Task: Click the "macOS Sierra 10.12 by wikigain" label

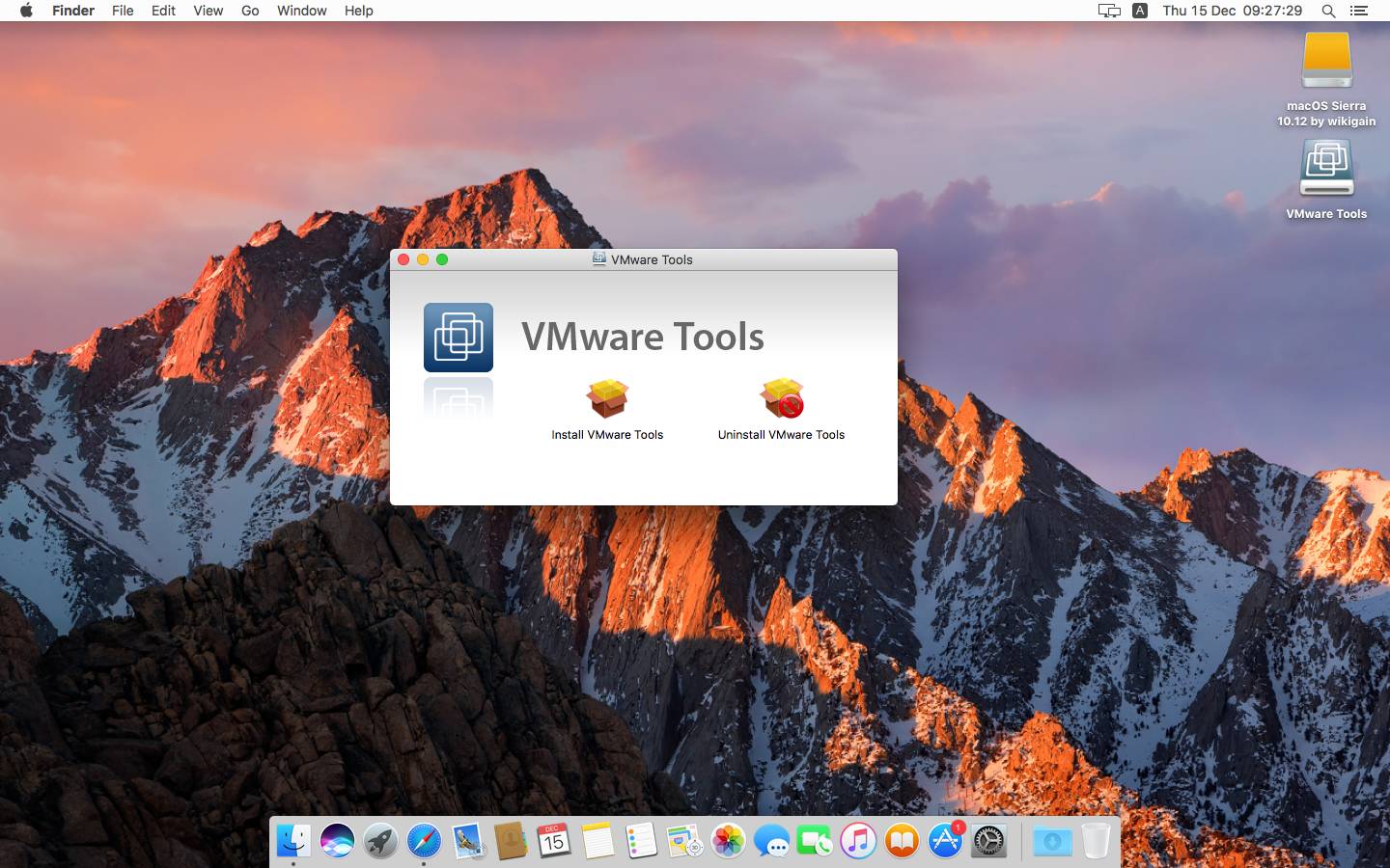Action: pos(1326,114)
